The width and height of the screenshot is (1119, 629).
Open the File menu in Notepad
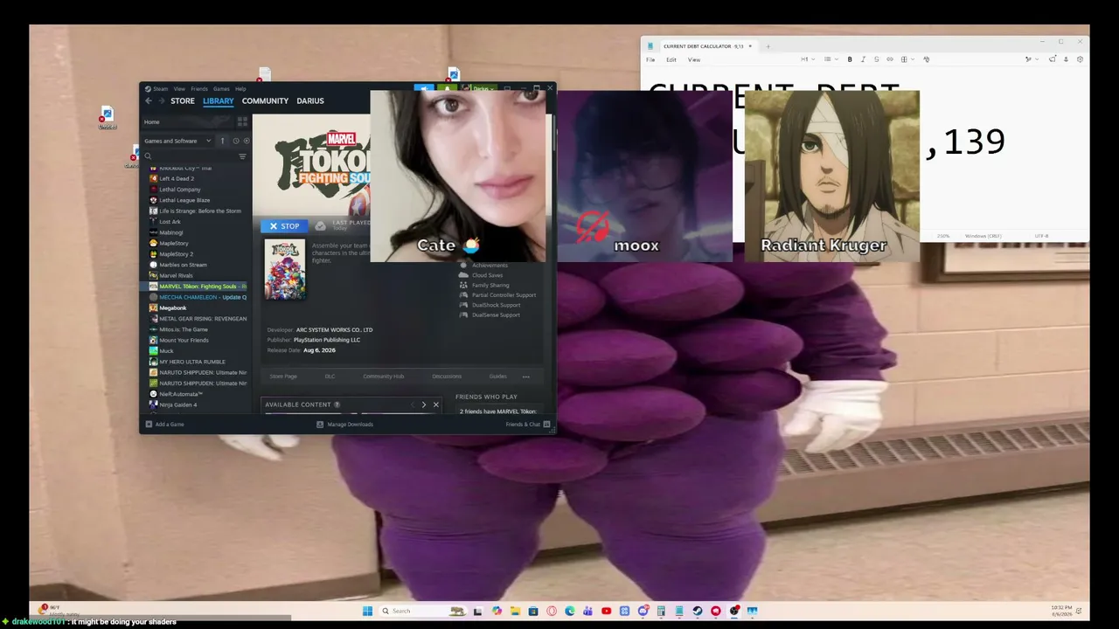pyautogui.click(x=650, y=59)
